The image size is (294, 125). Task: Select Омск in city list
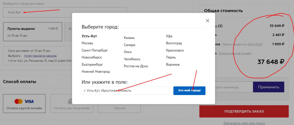click(x=128, y=52)
